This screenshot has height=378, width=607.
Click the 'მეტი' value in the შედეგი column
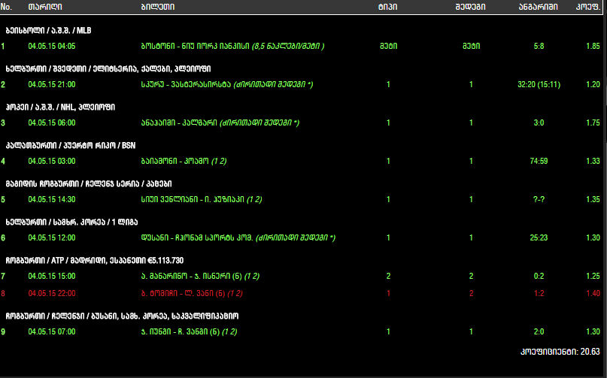[x=471, y=46]
